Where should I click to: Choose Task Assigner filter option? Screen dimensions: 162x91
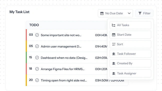coord(130,73)
